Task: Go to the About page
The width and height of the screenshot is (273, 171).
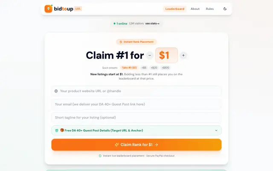Action: click(x=195, y=9)
